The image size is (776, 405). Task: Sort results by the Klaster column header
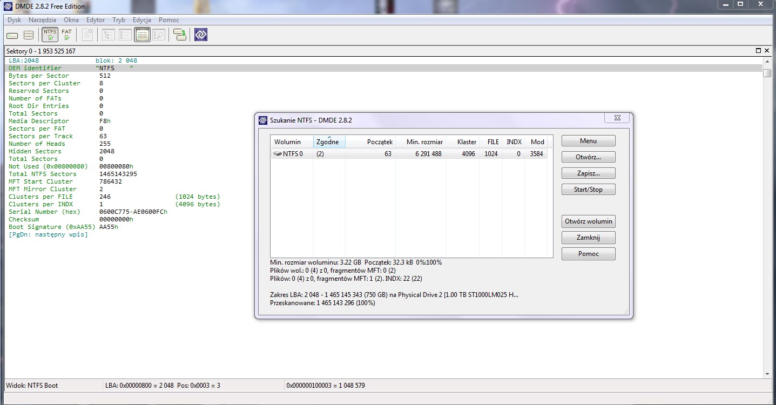point(462,142)
